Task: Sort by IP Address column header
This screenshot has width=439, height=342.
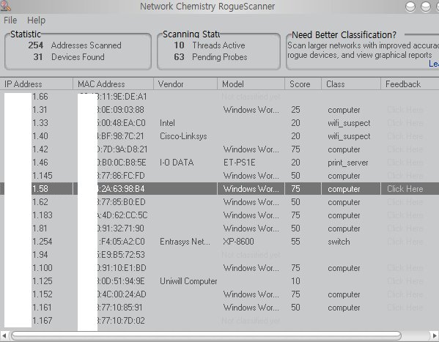Action: pyautogui.click(x=37, y=84)
